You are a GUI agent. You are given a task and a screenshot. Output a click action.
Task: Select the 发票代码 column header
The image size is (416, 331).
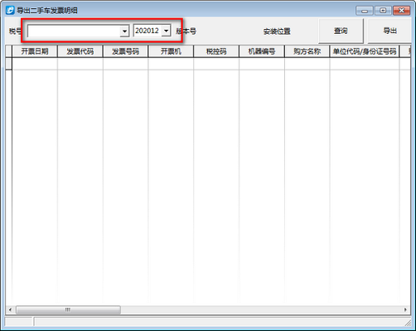(x=80, y=51)
